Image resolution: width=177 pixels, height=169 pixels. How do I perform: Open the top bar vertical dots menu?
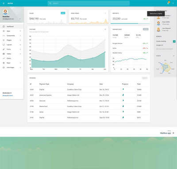click(173, 3)
